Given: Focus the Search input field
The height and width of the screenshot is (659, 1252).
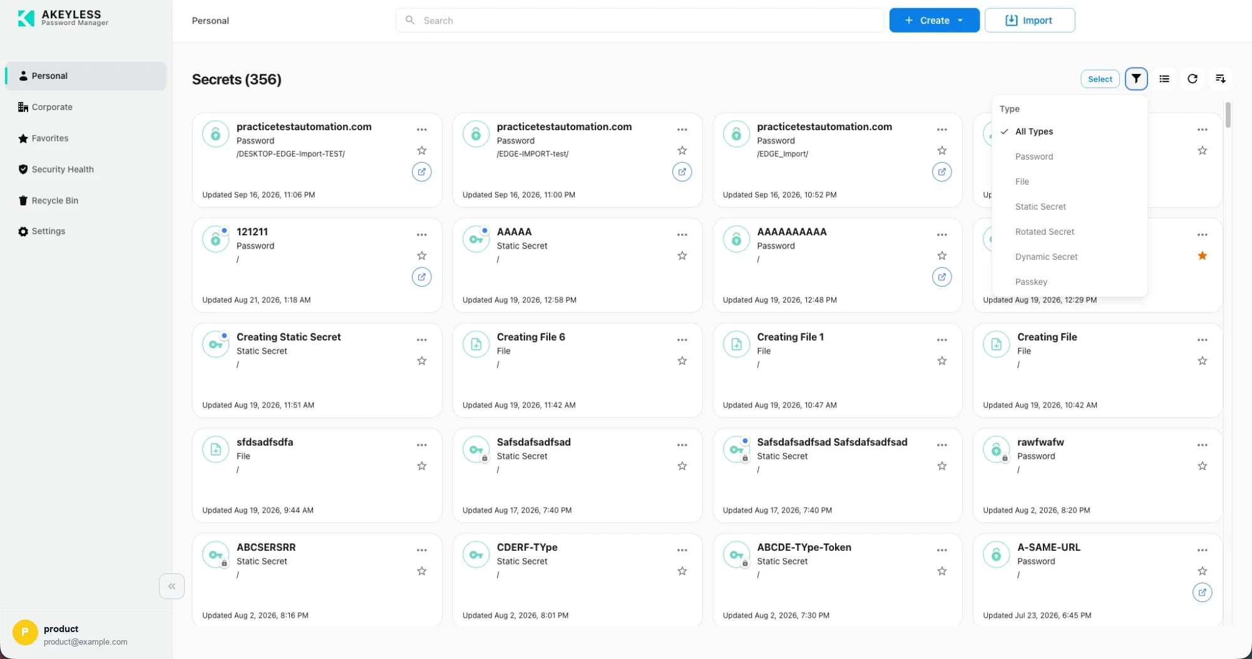Looking at the screenshot, I should point(640,20).
